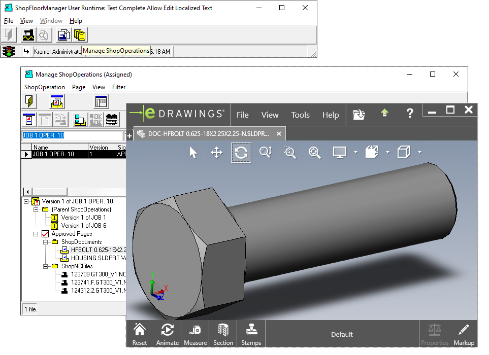This screenshot has width=489, height=355.
Task: Click the Stamps button
Action: tap(251, 334)
